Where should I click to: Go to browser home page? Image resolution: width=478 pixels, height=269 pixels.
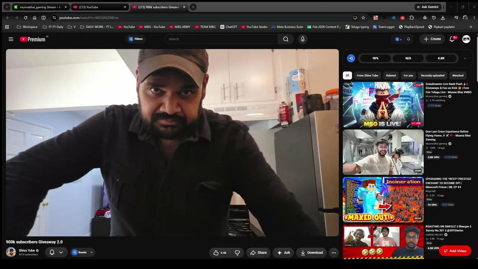point(34,18)
